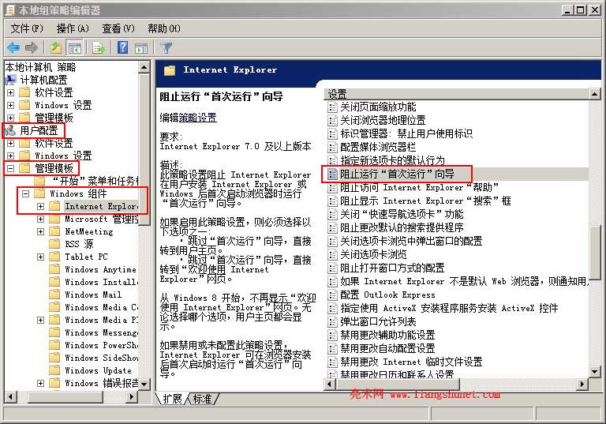The image size is (606, 424).
Task: Expand the Tablet PC tree node
Action: (40, 257)
